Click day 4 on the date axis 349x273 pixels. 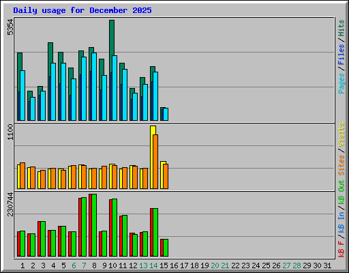pyautogui.click(x=53, y=265)
